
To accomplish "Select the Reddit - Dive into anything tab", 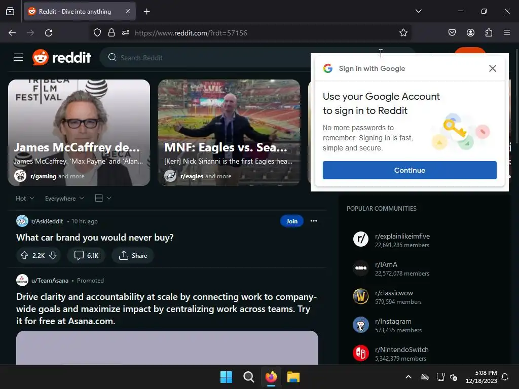I will pos(80,12).
